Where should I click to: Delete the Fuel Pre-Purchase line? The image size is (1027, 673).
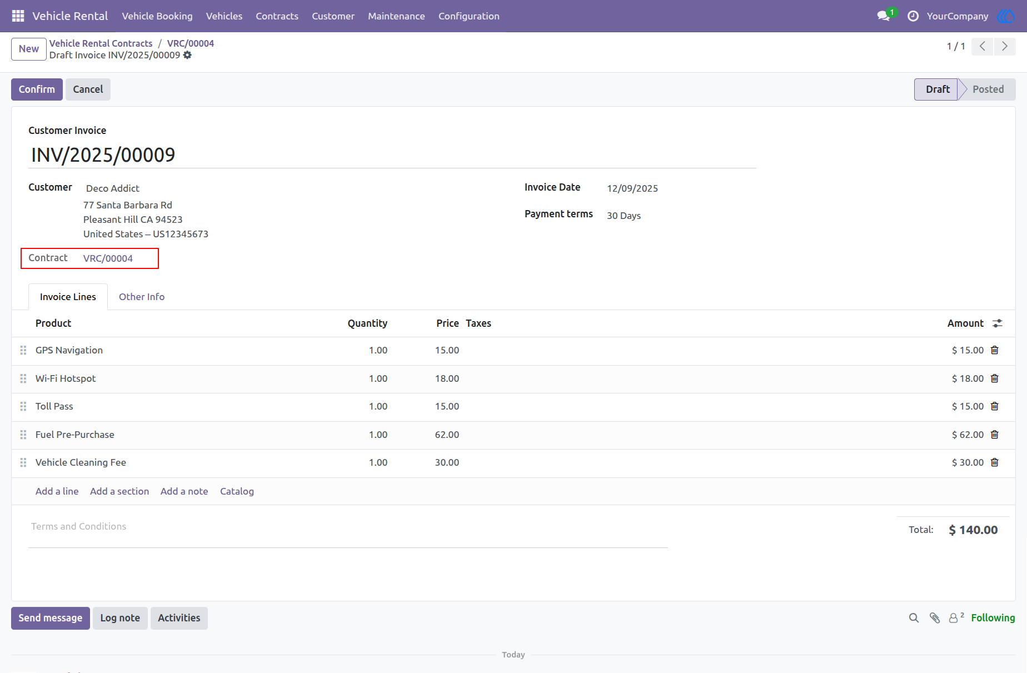(995, 435)
